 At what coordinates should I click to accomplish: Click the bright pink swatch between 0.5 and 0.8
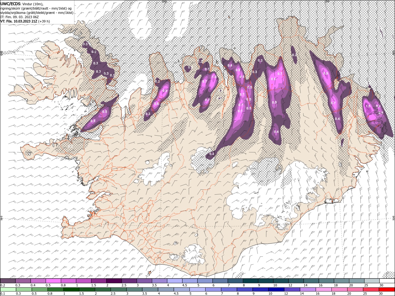[x=53, y=281]
